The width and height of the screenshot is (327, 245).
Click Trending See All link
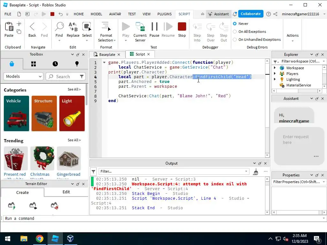pos(74,140)
